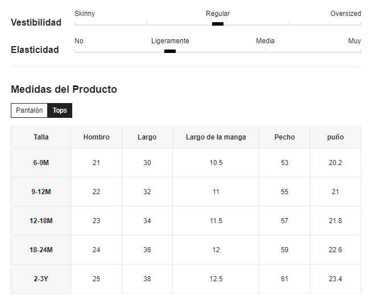Click the Media elasticity label
The height and width of the screenshot is (308, 381).
click(265, 40)
